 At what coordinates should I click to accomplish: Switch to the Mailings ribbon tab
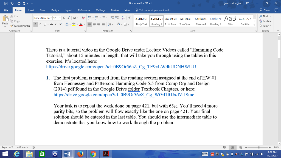click(x=100, y=10)
